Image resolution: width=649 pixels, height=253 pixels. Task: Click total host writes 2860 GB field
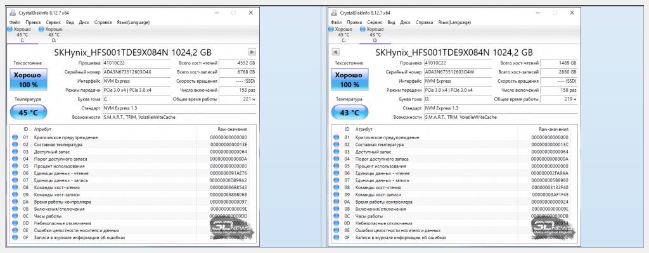[x=558, y=72]
